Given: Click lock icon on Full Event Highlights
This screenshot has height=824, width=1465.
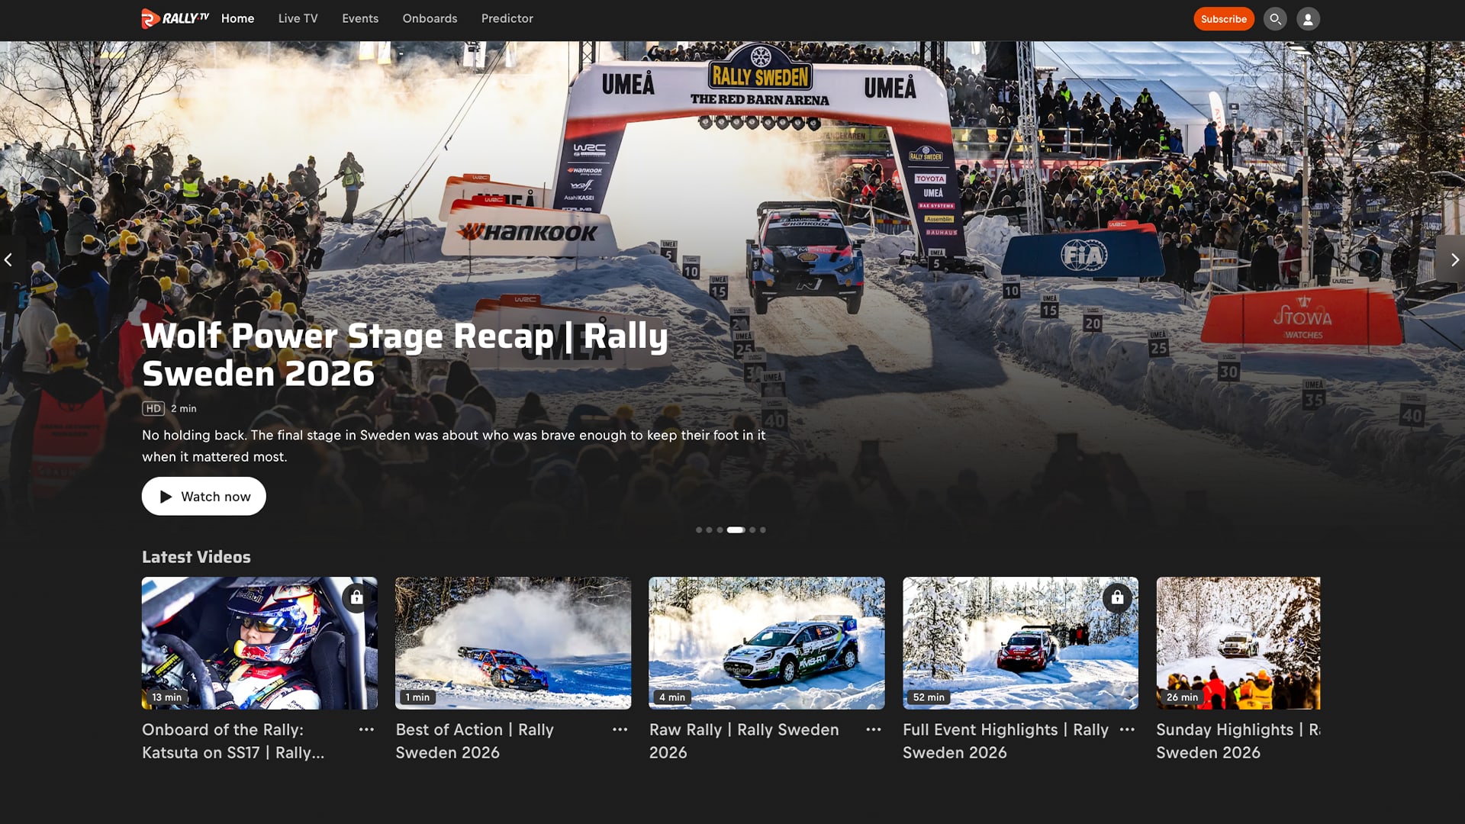Looking at the screenshot, I should pos(1117,597).
